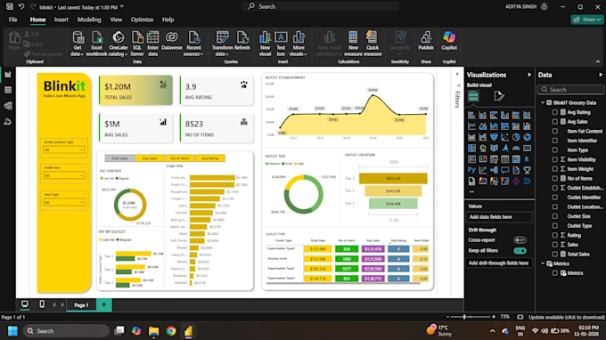Switch to mobile layout at bottom
This screenshot has width=606, height=340.
tap(42, 304)
